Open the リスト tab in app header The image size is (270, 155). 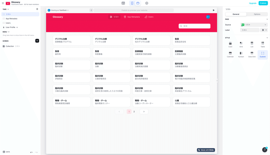pyautogui.click(x=114, y=17)
